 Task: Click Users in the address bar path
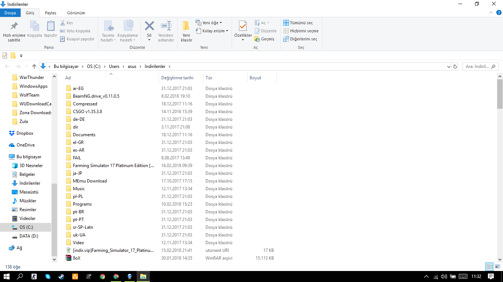point(114,66)
